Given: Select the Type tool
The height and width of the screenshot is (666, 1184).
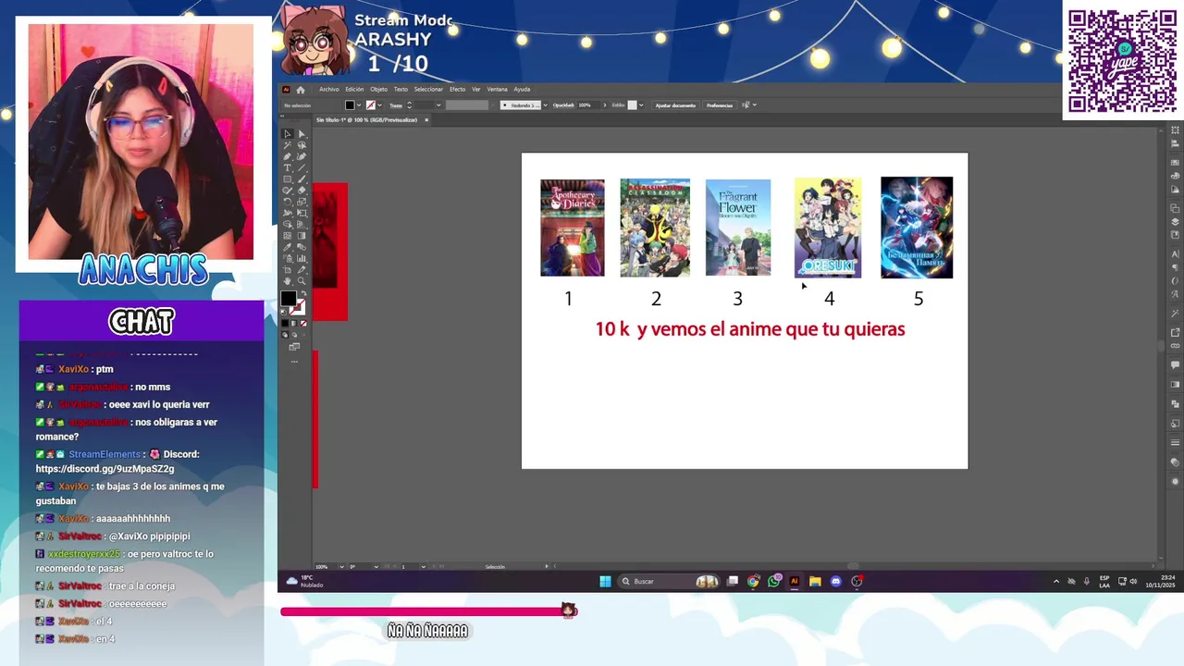Looking at the screenshot, I should pyautogui.click(x=288, y=168).
